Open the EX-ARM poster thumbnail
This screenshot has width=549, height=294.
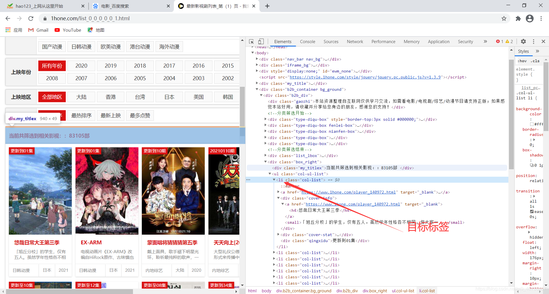coord(107,191)
